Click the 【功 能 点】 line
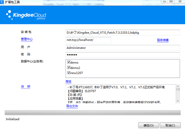185x132 pixels. (x=75, y=95)
